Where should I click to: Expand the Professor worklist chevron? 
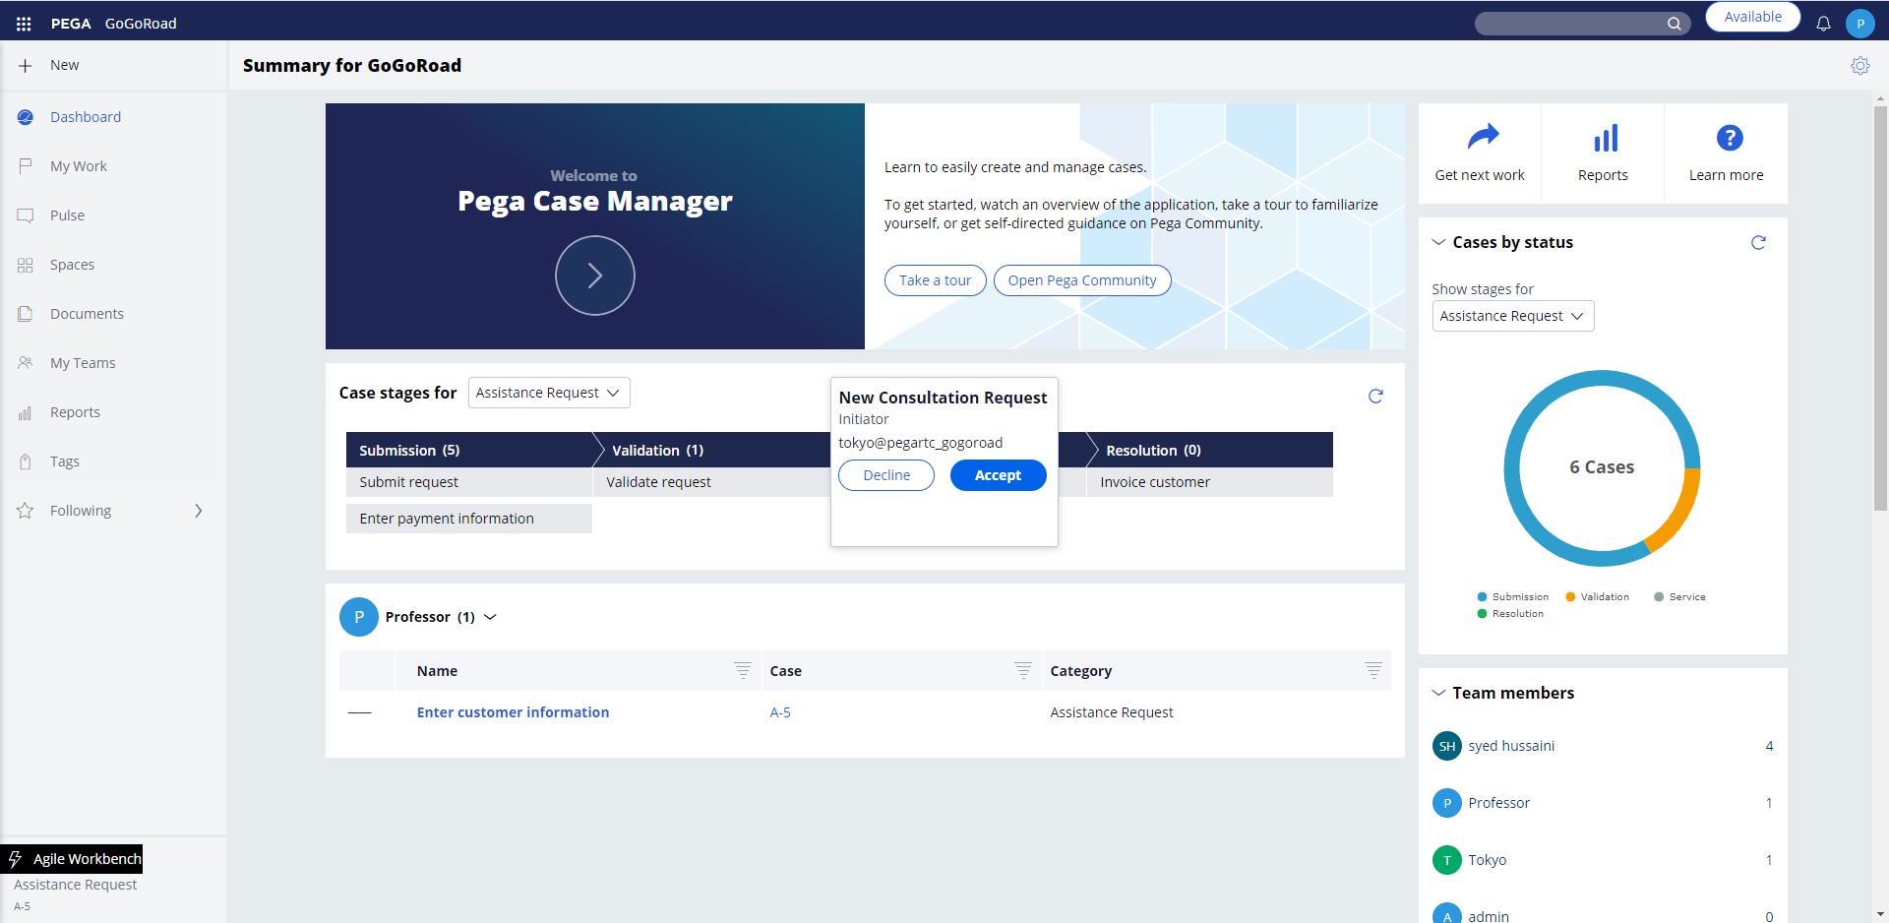coord(491,617)
